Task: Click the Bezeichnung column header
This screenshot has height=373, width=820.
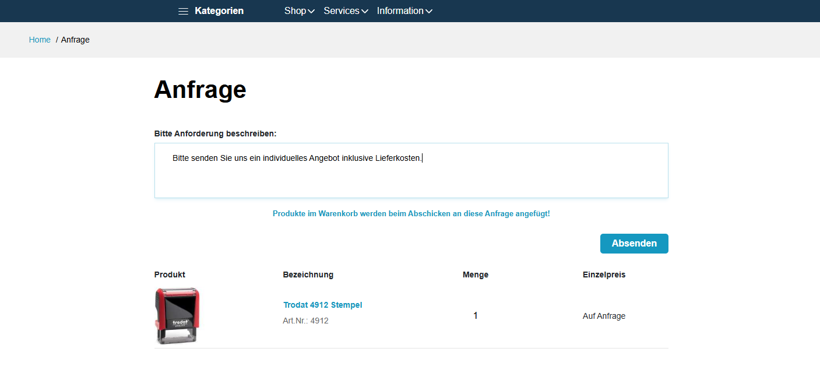Action: [x=308, y=275]
